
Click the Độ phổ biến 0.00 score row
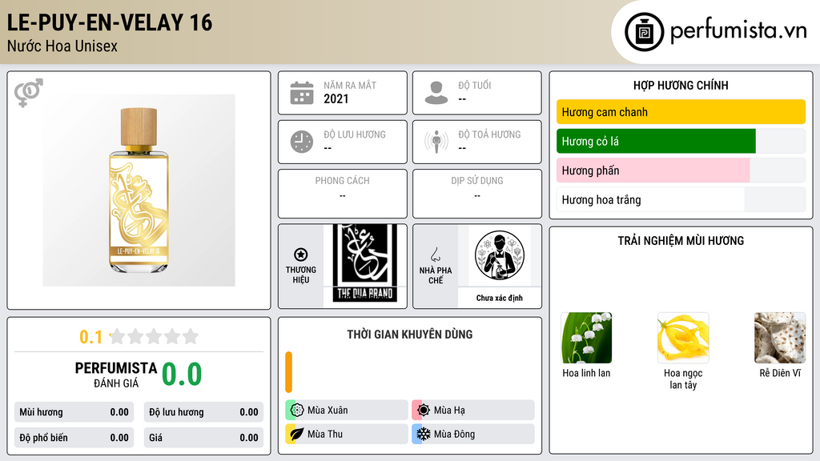[x=74, y=438]
